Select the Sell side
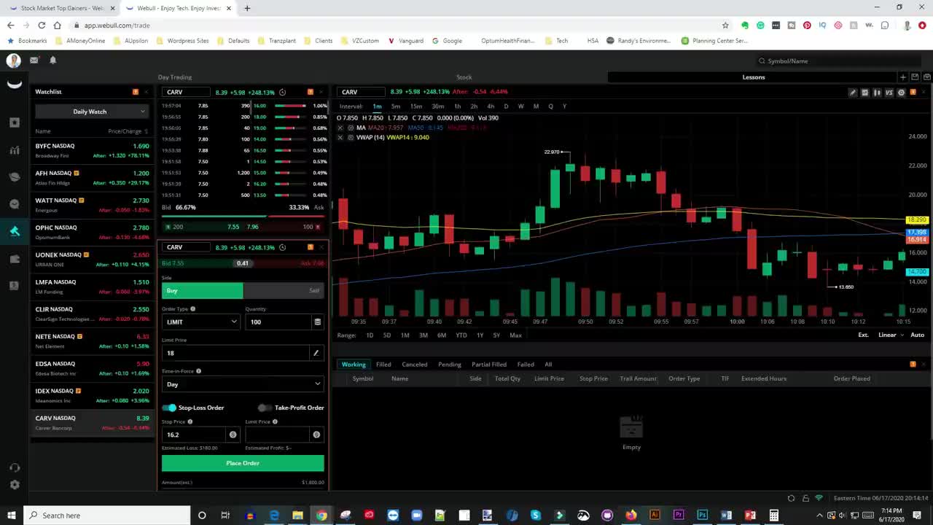This screenshot has width=933, height=525. pyautogui.click(x=284, y=290)
